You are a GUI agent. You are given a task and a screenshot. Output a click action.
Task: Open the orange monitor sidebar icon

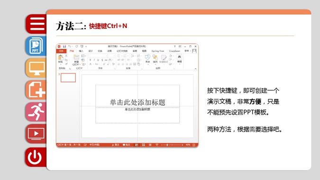click(x=37, y=68)
